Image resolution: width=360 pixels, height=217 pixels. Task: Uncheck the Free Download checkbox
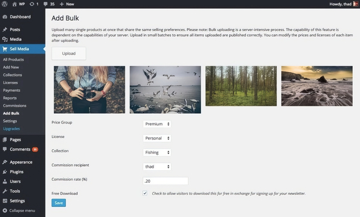[145, 193]
